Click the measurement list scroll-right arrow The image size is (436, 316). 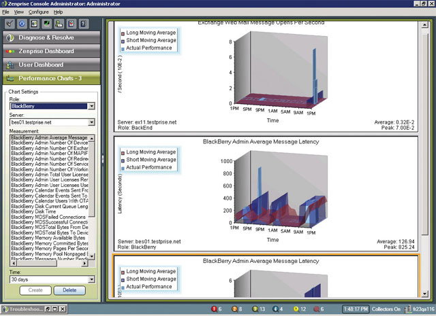[84, 263]
